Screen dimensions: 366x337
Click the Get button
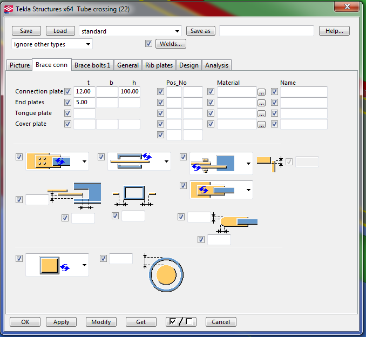141,322
